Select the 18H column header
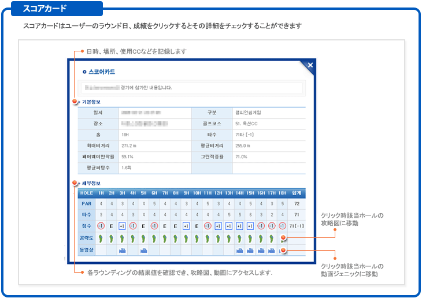This screenshot has height=298, width=422. [282, 193]
